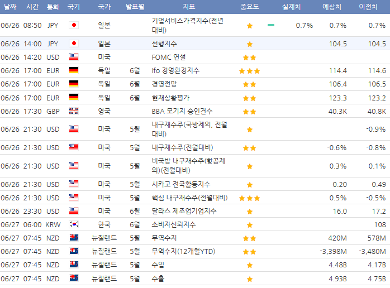Click one-star rating for 선행지수
The image size is (390, 288).
pyautogui.click(x=250, y=44)
